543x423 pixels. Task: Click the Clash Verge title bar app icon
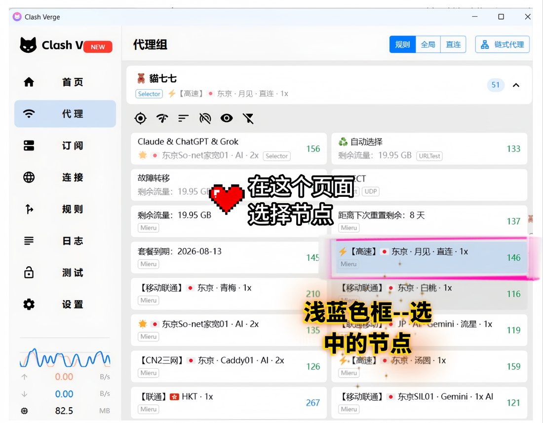tap(17, 17)
